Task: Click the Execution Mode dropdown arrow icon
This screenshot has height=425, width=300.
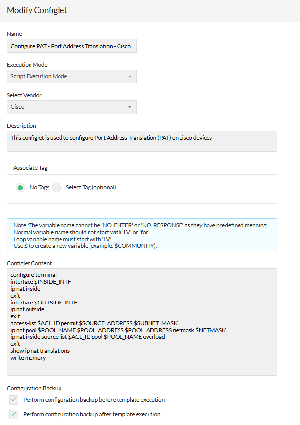Action: [x=130, y=77]
